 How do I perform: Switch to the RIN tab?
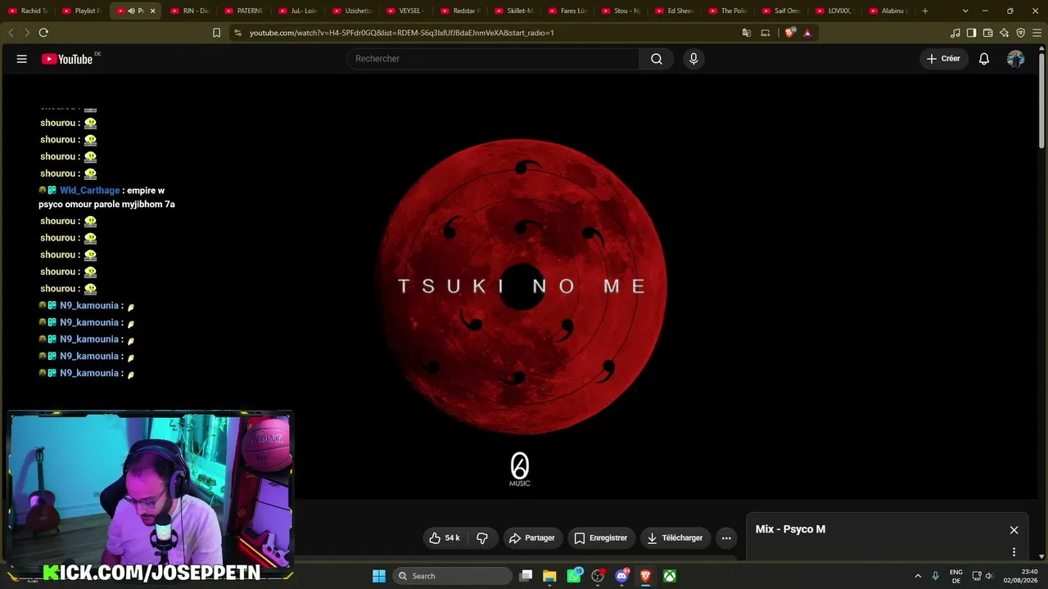[191, 11]
